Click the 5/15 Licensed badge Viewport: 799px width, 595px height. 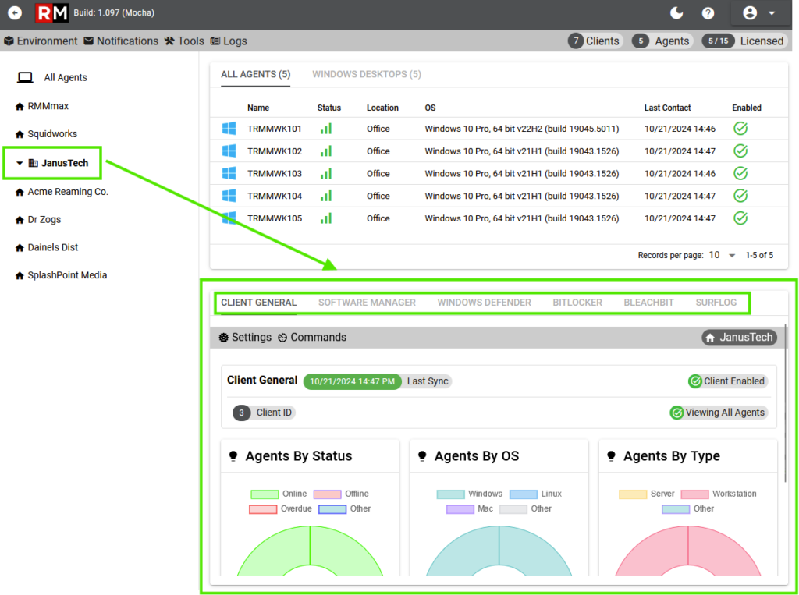tap(744, 41)
